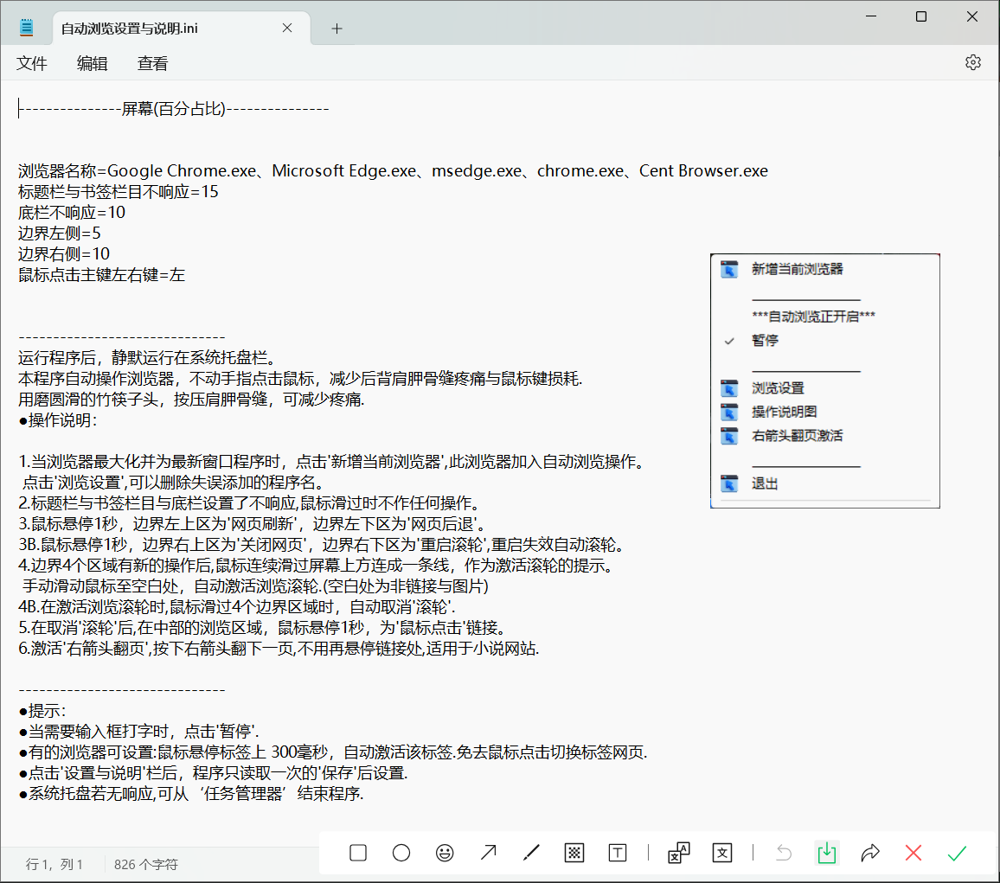
Task: Open the 查看 menu in Notepad
Action: coord(153,63)
